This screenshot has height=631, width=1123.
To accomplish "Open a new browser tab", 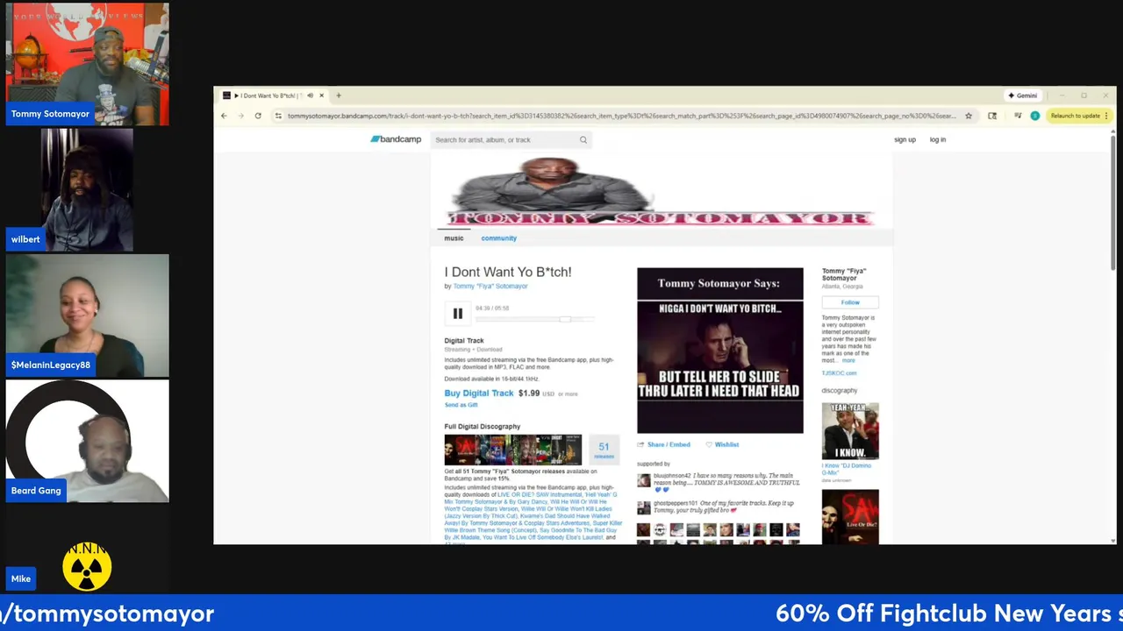I will 339,96.
